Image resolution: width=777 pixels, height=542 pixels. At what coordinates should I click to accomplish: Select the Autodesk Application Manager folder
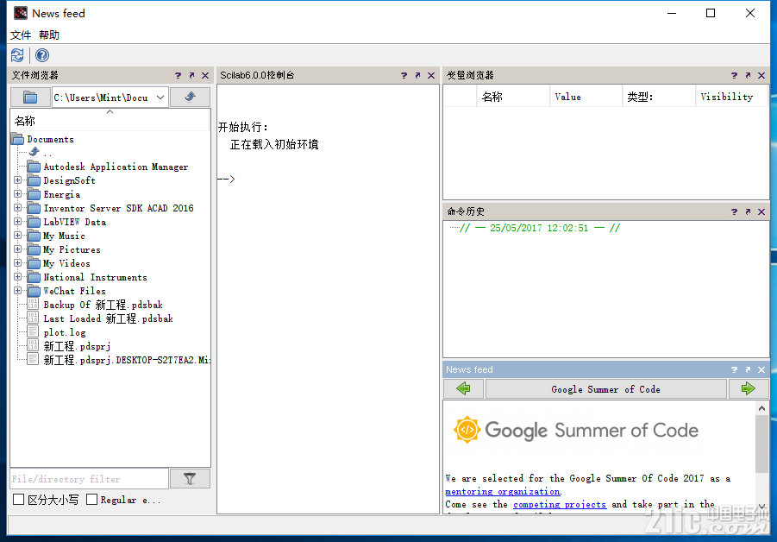pos(116,167)
